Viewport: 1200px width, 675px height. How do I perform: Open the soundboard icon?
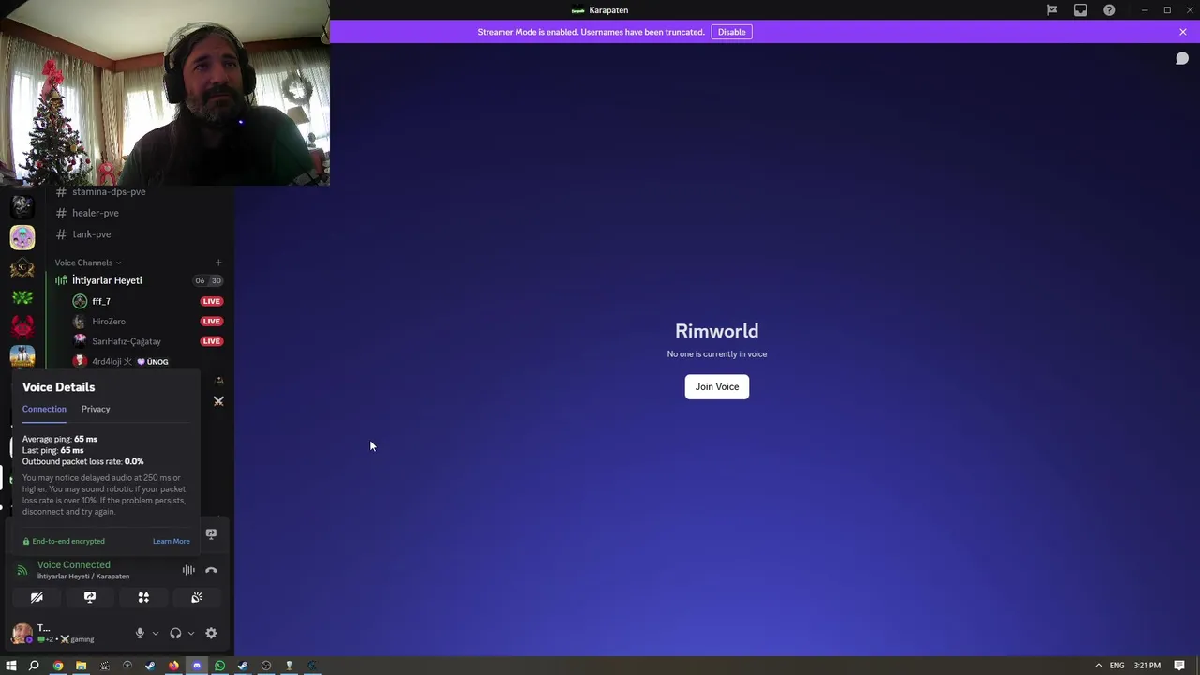[x=197, y=597]
